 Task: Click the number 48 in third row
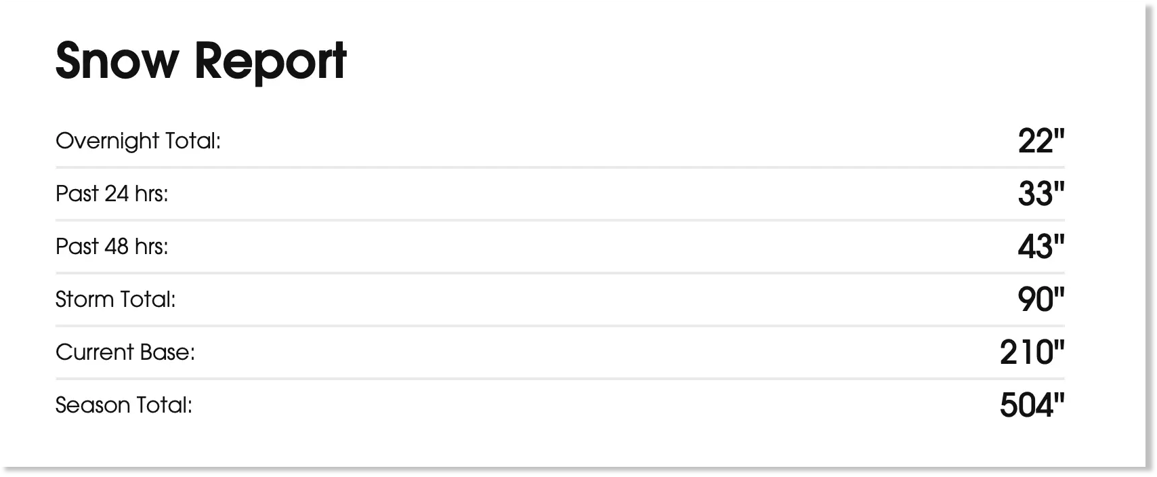[117, 247]
